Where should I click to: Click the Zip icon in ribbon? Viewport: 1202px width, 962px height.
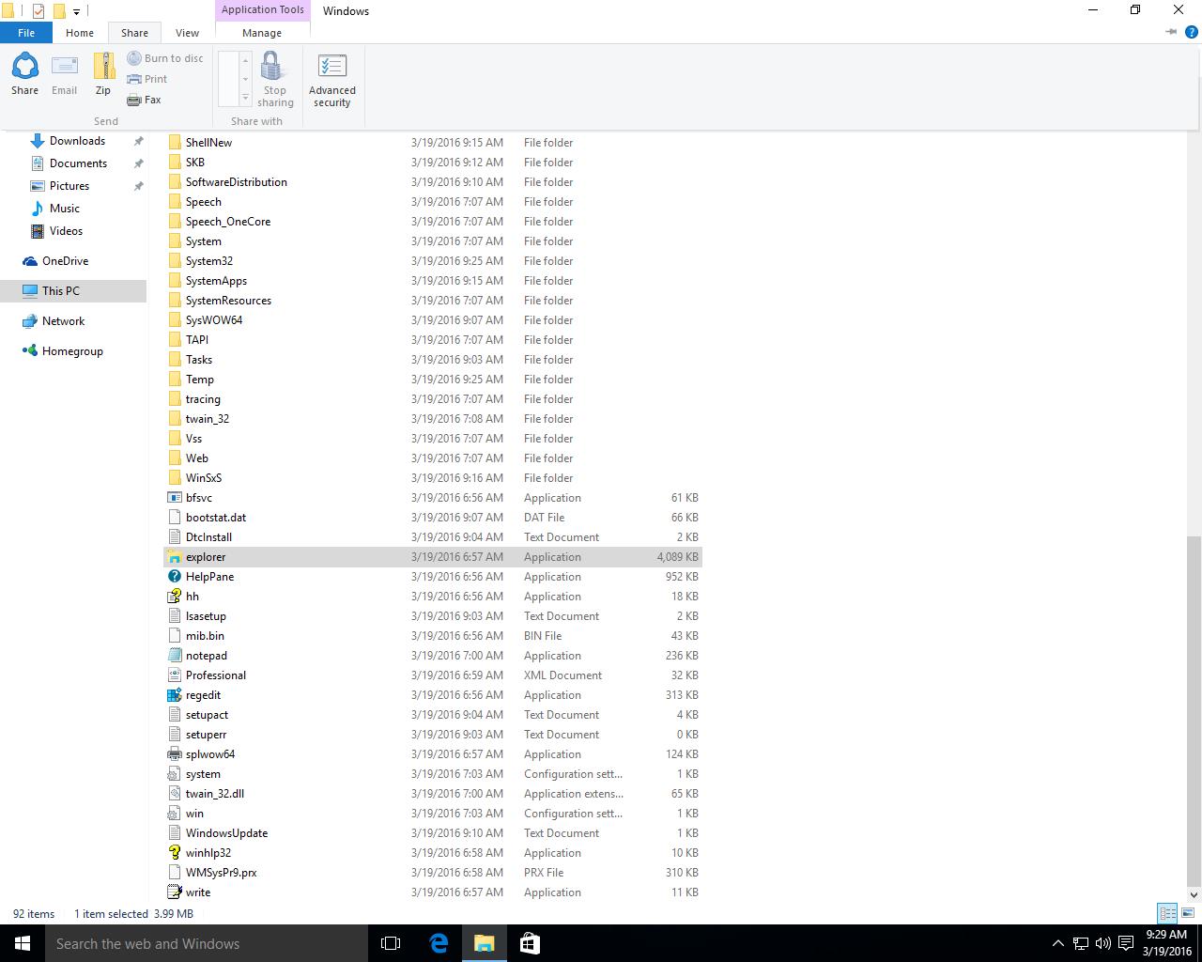tap(103, 74)
